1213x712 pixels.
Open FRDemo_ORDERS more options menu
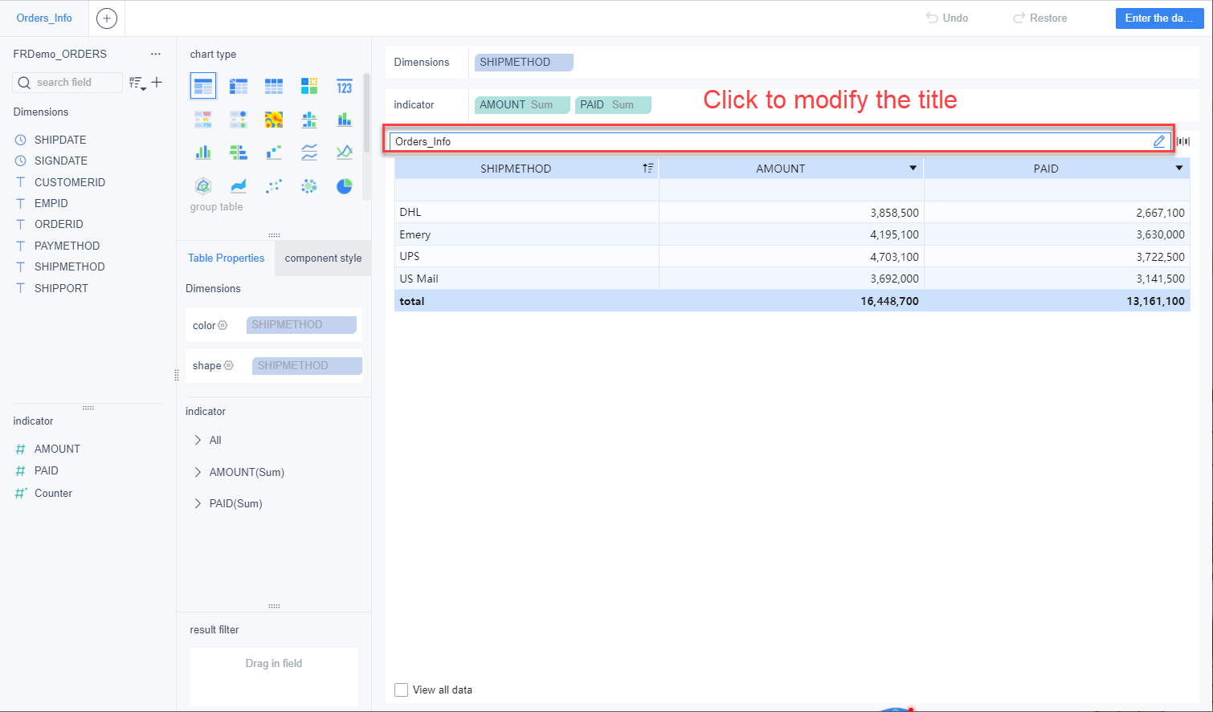pos(156,54)
